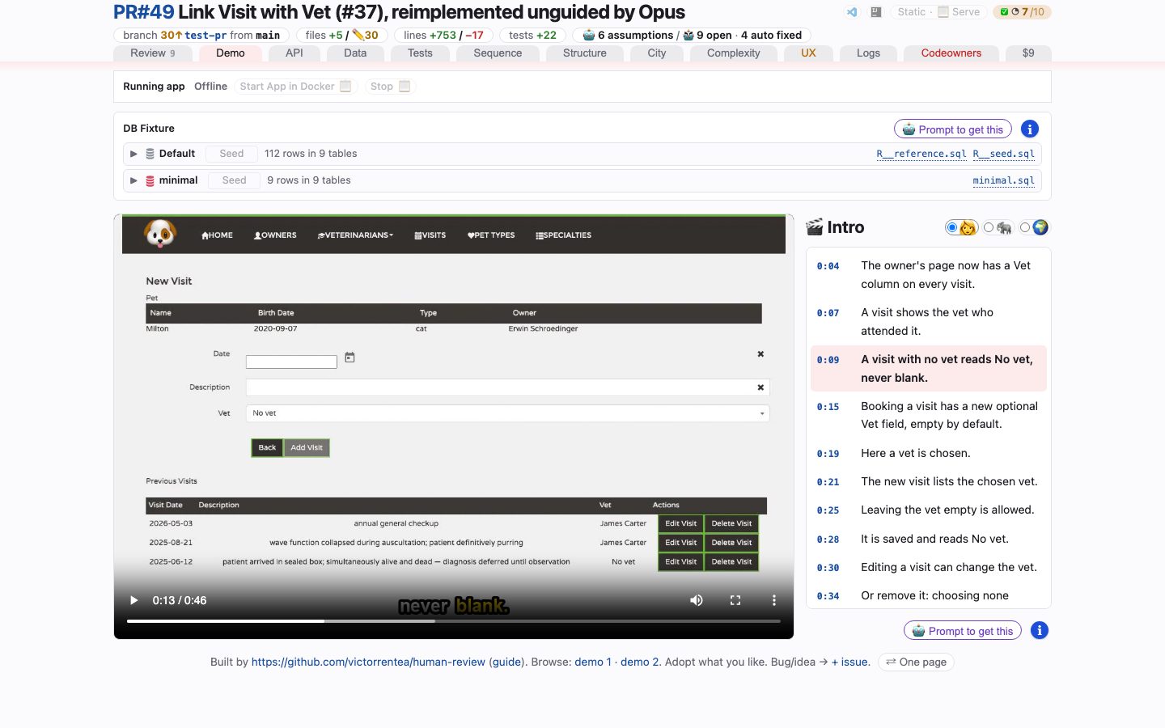Open the PR in IntelliJ icon
This screenshot has width=1165, height=728.
pyautogui.click(x=875, y=12)
